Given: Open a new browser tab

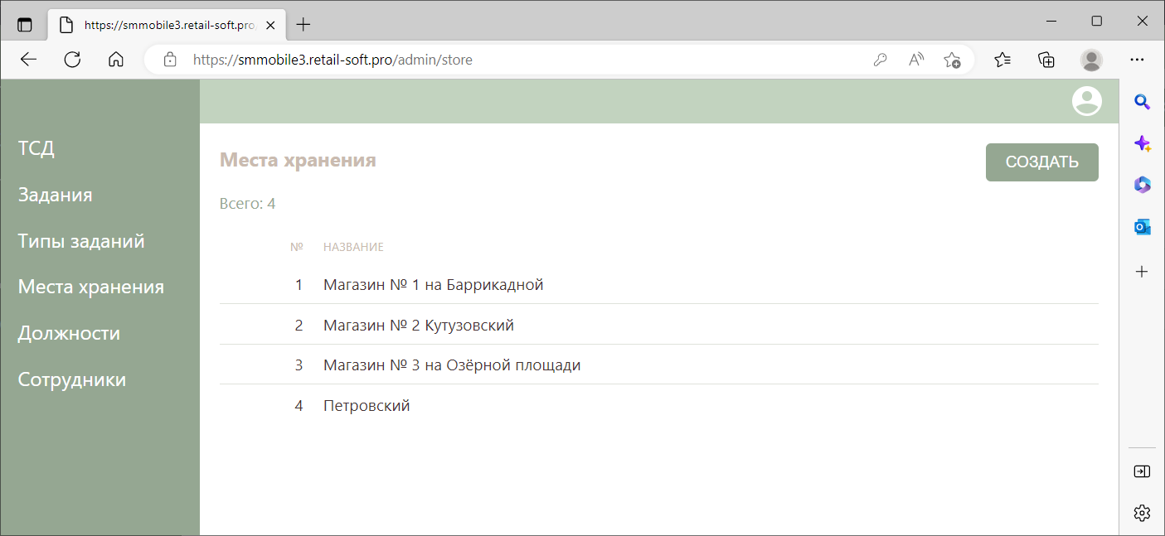Looking at the screenshot, I should click(303, 25).
